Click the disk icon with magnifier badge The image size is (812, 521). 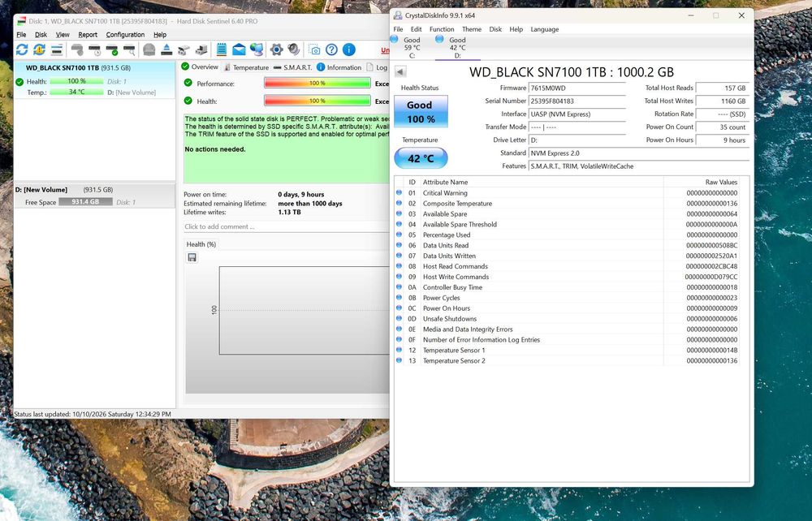click(x=129, y=50)
